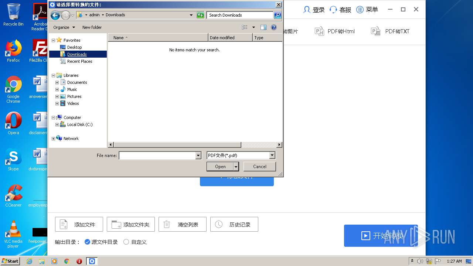The width and height of the screenshot is (473, 266).
Task: Toggle the preview pane icon
Action: coord(263,27)
